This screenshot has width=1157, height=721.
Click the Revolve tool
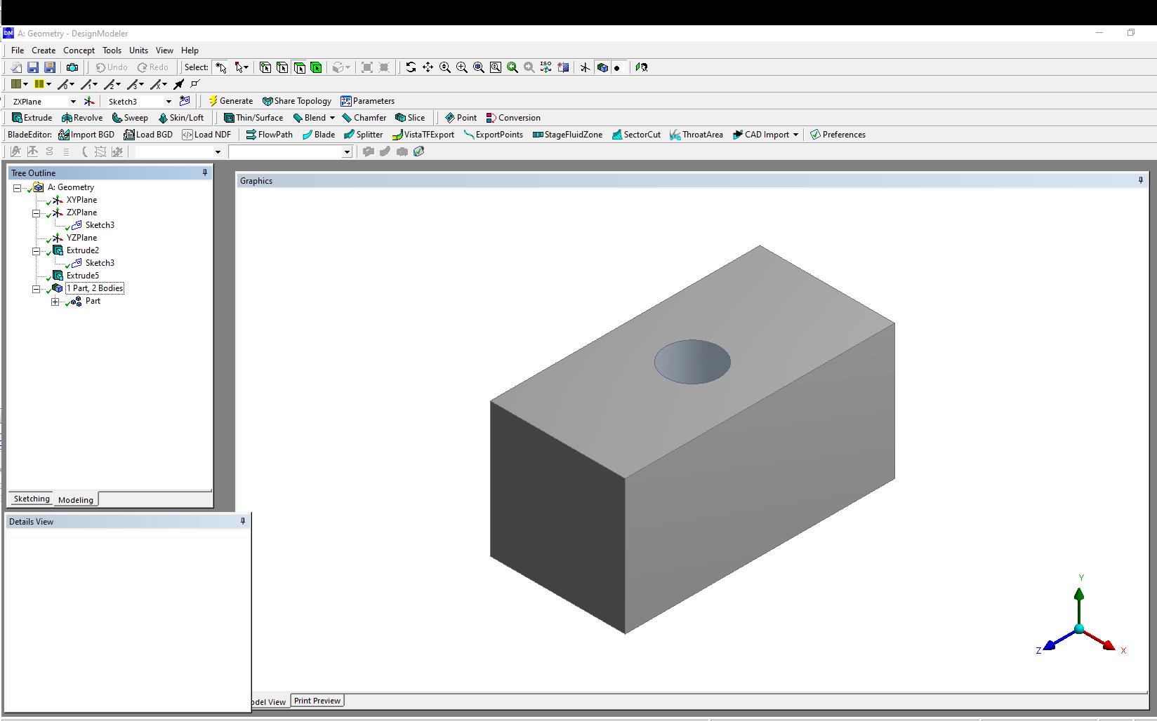(x=82, y=118)
